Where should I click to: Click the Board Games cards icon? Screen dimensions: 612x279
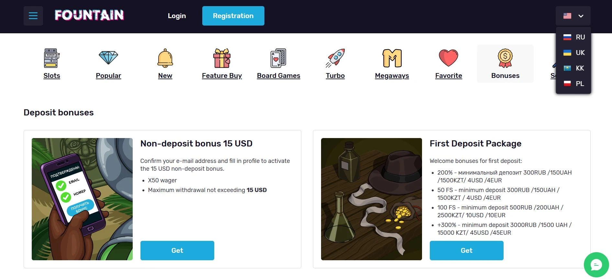[x=278, y=58]
